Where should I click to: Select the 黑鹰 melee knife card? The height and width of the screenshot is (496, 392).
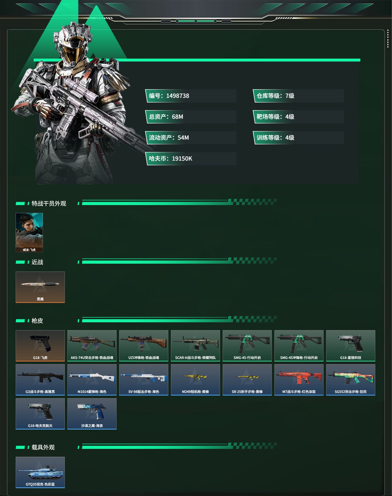coord(40,287)
